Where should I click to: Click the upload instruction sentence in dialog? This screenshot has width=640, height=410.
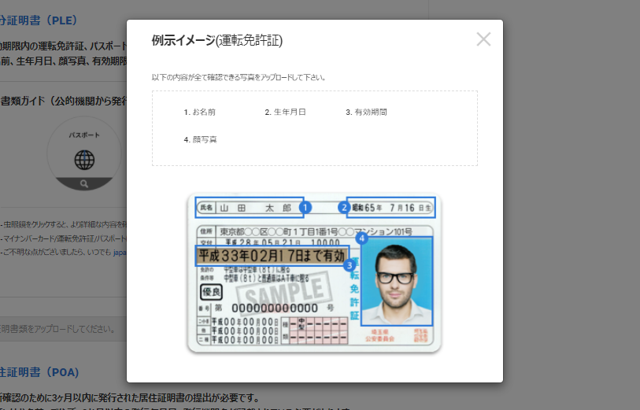[x=239, y=77]
